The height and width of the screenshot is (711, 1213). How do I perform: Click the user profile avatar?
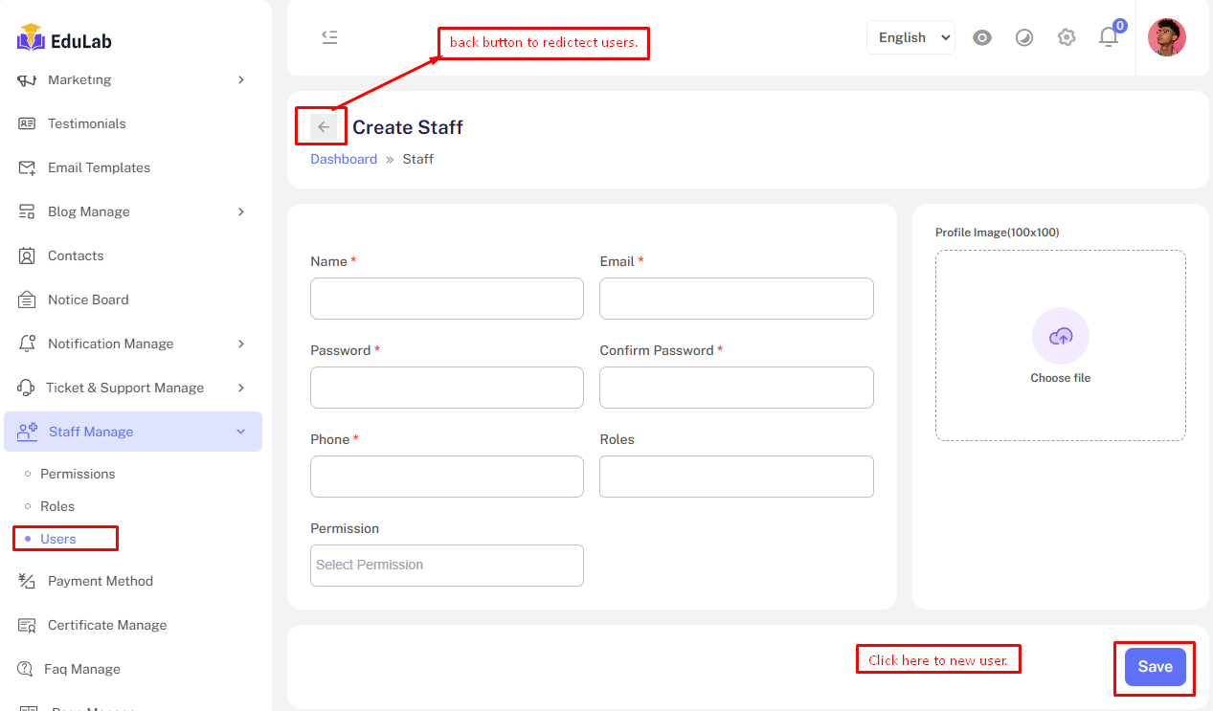click(1166, 37)
